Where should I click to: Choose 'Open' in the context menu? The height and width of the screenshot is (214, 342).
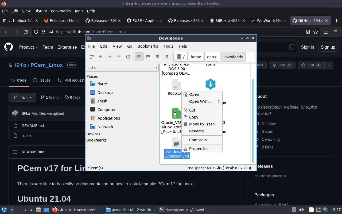[202, 94]
